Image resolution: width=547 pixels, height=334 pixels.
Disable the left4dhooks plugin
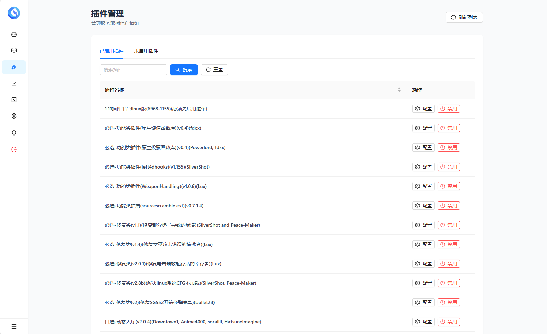pyautogui.click(x=448, y=167)
